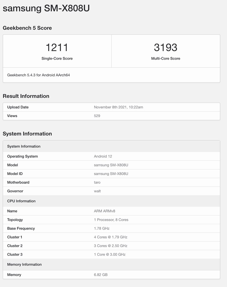
Task: Click the 'Motherboard' row label
Action: tap(18, 182)
